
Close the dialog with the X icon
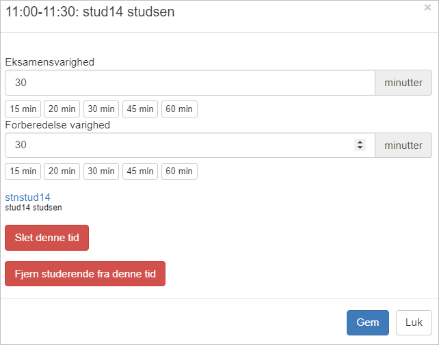coord(427,8)
